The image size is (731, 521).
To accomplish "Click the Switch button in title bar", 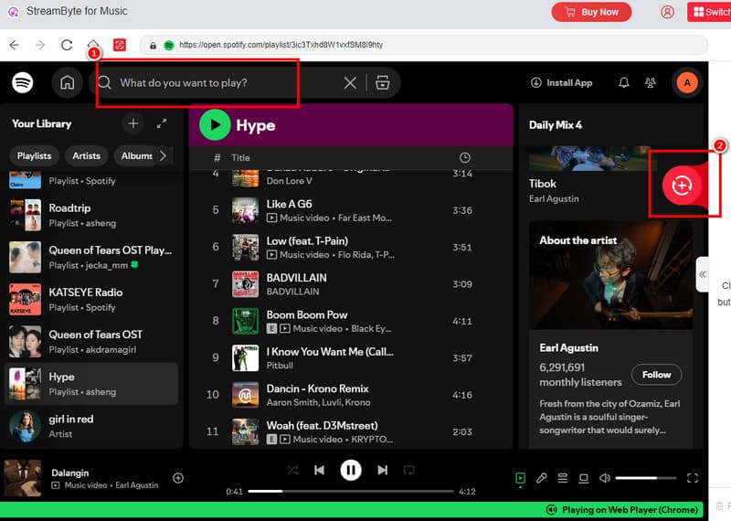I will pos(709,12).
